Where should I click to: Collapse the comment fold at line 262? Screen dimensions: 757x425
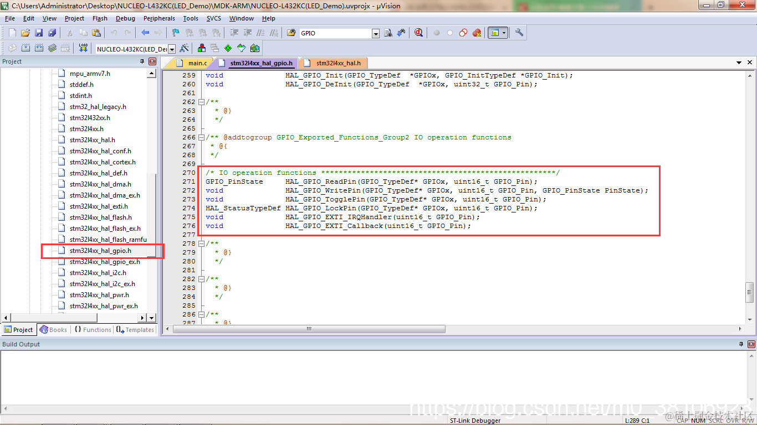201,102
